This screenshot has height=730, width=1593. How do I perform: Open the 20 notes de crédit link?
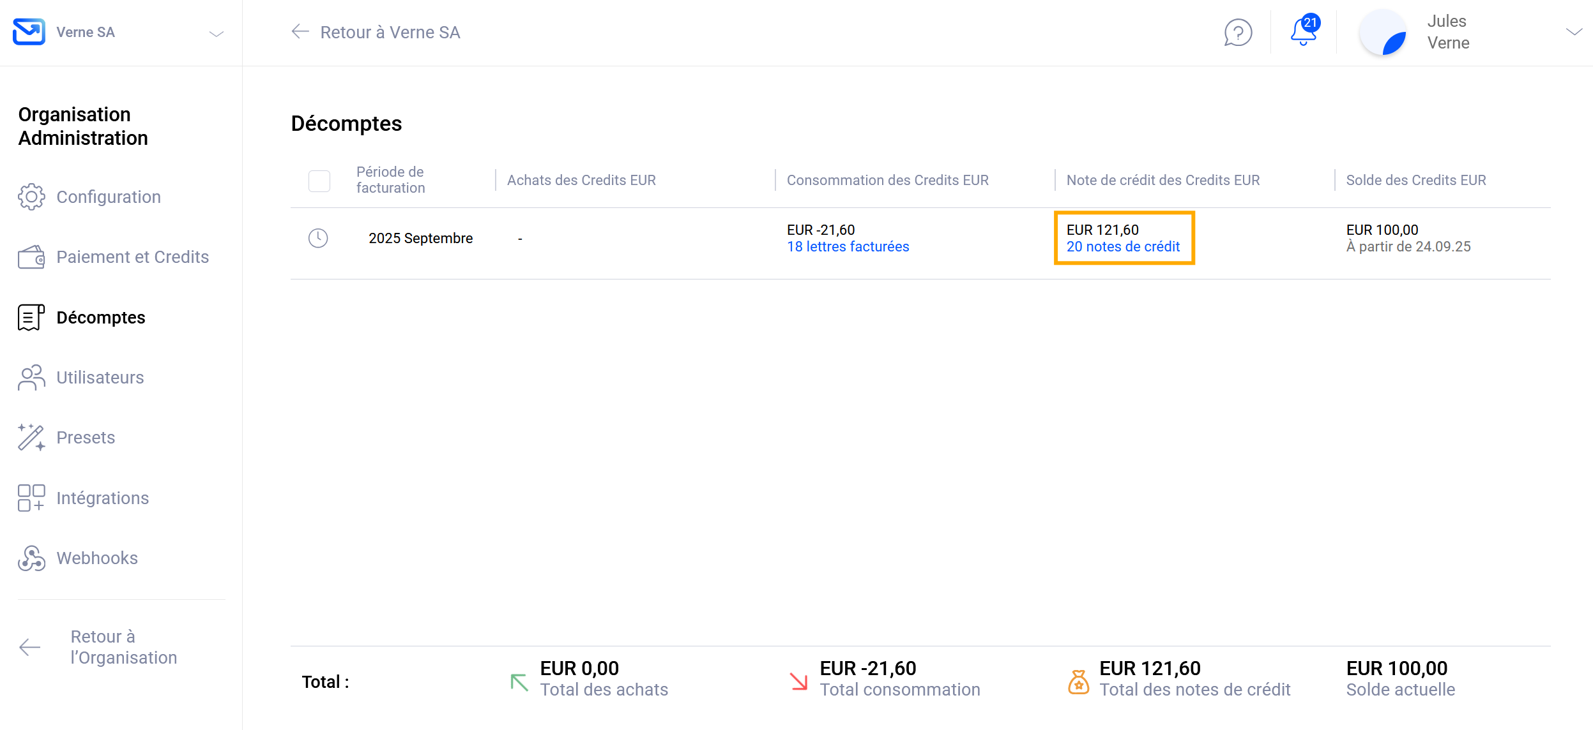pyautogui.click(x=1123, y=247)
